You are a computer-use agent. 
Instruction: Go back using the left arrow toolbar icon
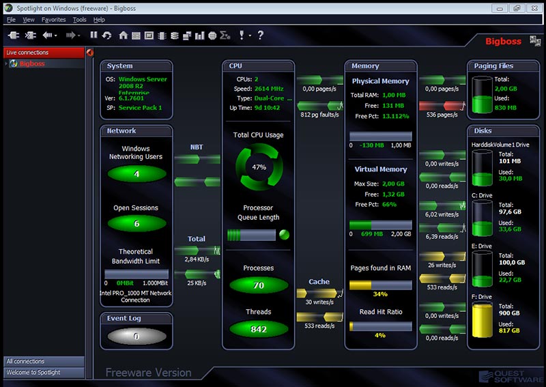[x=47, y=35]
